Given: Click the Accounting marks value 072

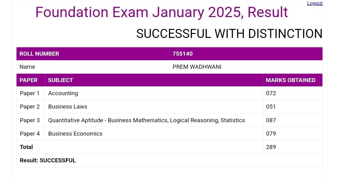Looking at the screenshot, I should coord(271,93).
